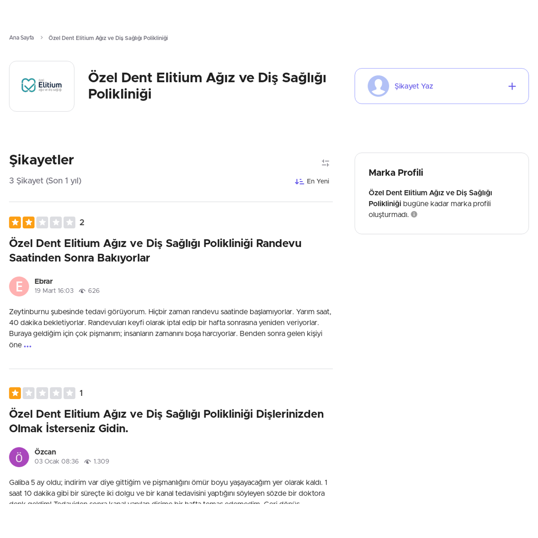This screenshot has width=538, height=538.
Task: Click the Özel Dent Elitium page heading
Action: [x=207, y=86]
